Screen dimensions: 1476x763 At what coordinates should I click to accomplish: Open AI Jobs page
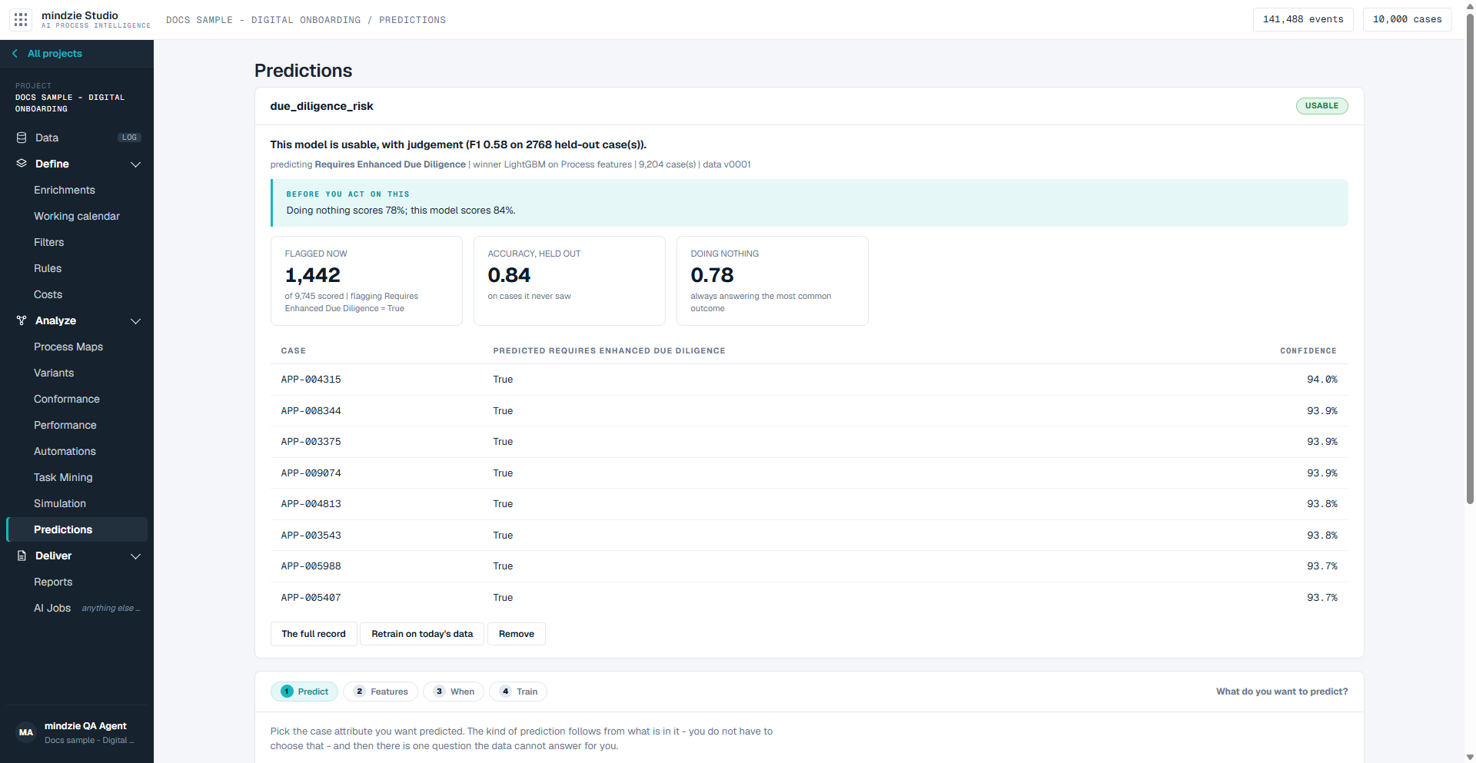tap(52, 608)
